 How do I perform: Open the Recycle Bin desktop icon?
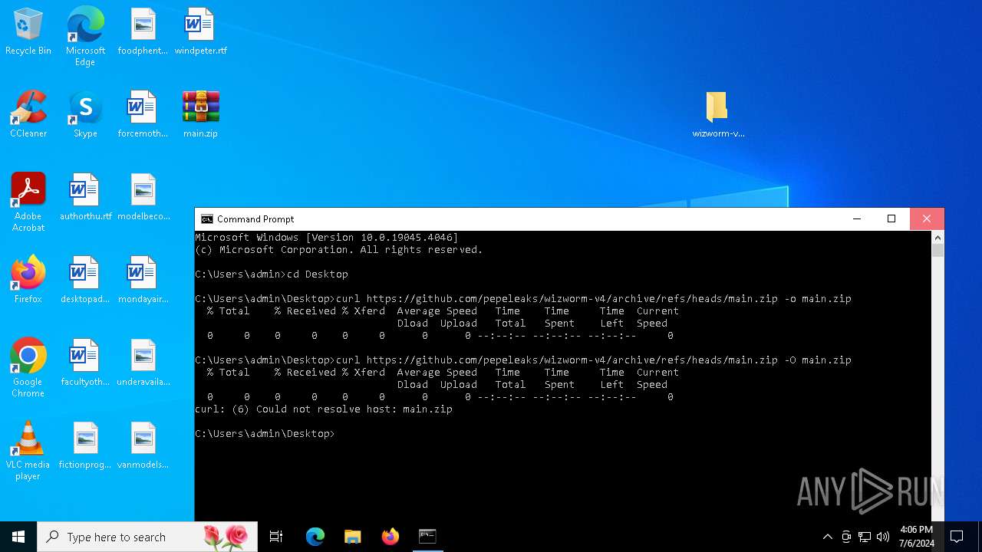coord(28,31)
